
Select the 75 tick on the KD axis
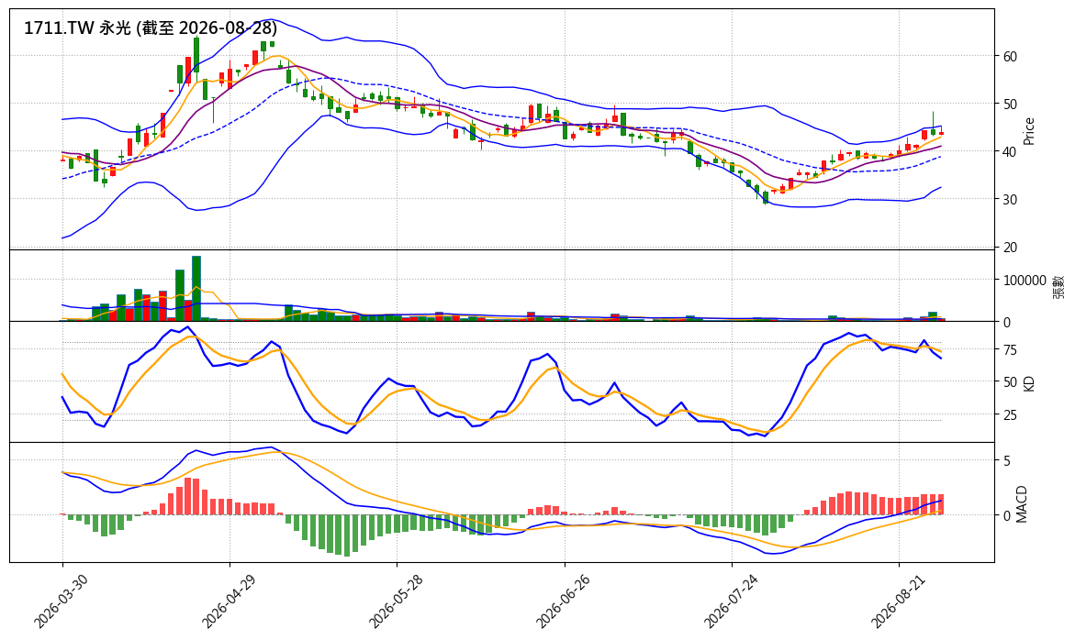(x=1010, y=350)
